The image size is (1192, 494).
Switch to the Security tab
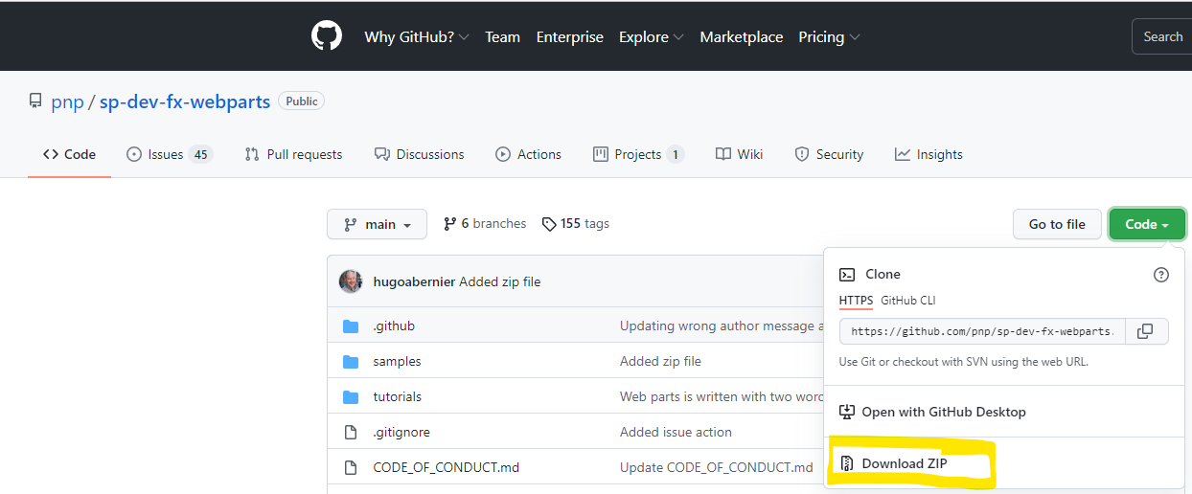[829, 154]
